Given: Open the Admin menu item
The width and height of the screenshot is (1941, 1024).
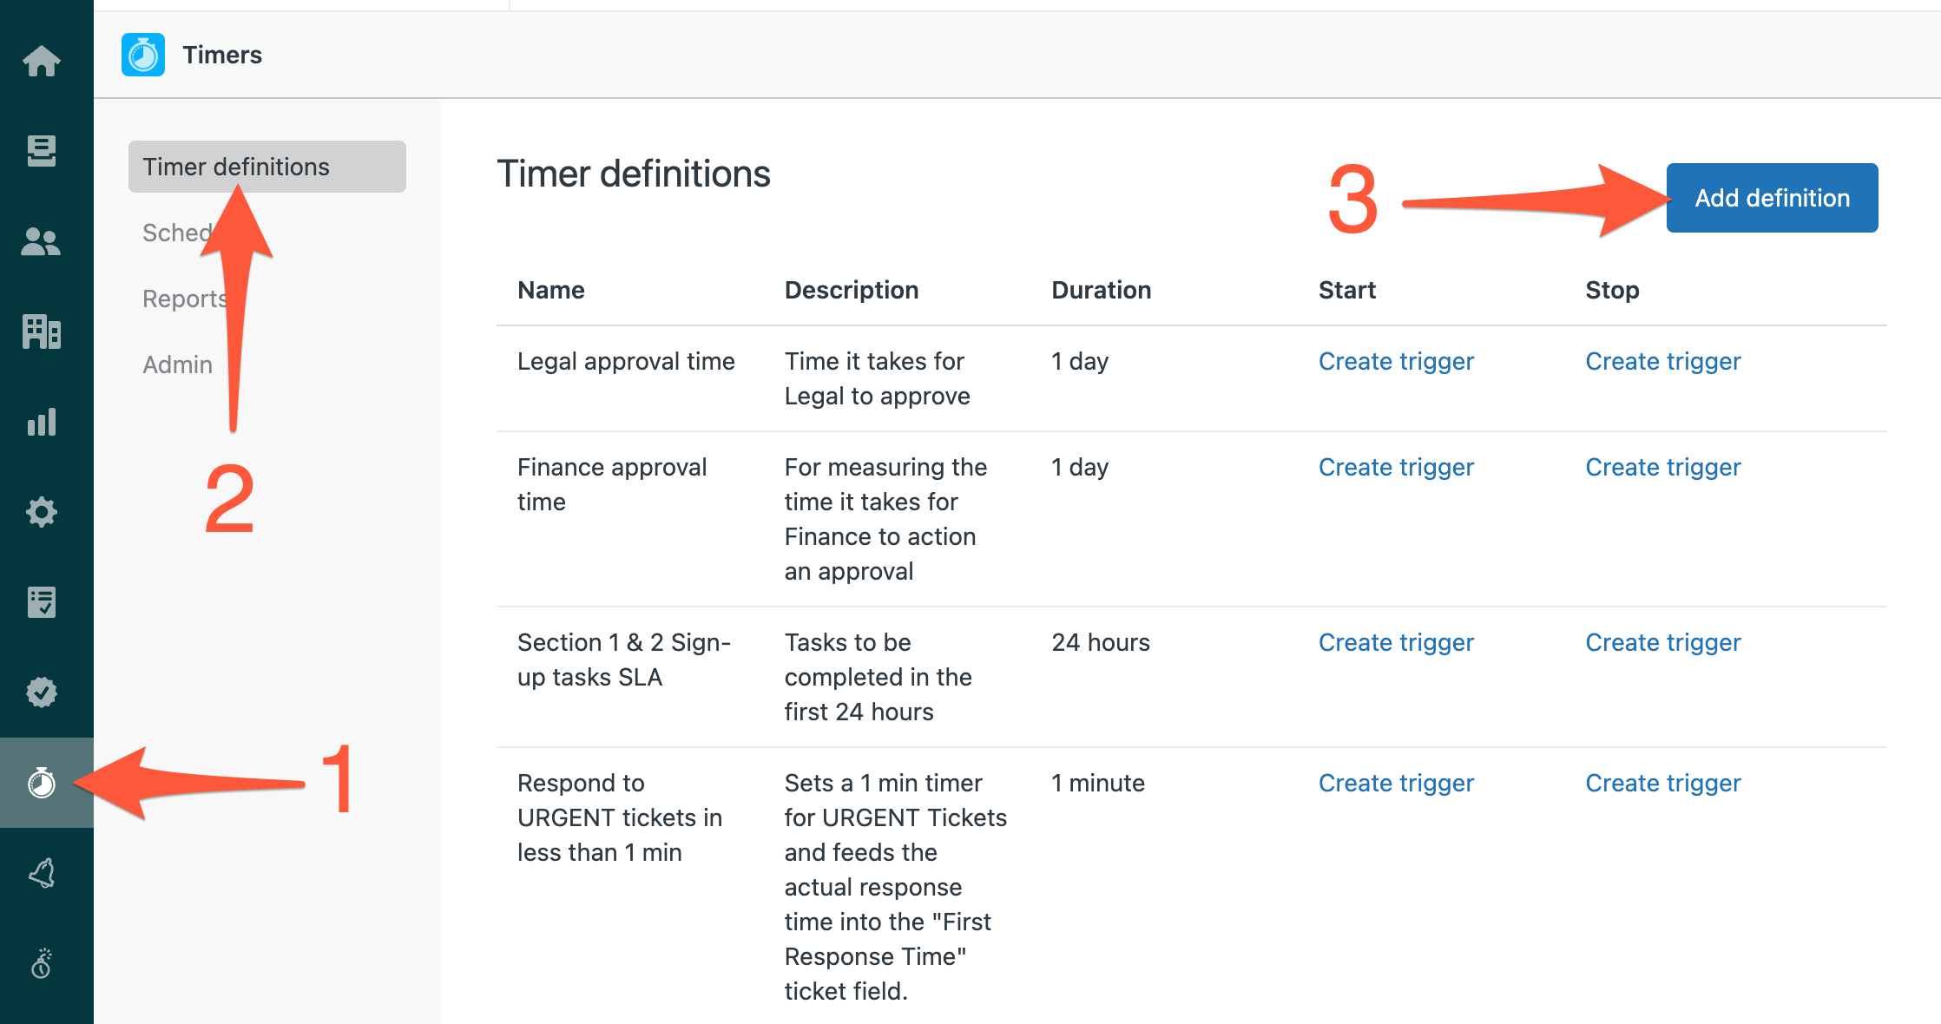Looking at the screenshot, I should pos(178,364).
